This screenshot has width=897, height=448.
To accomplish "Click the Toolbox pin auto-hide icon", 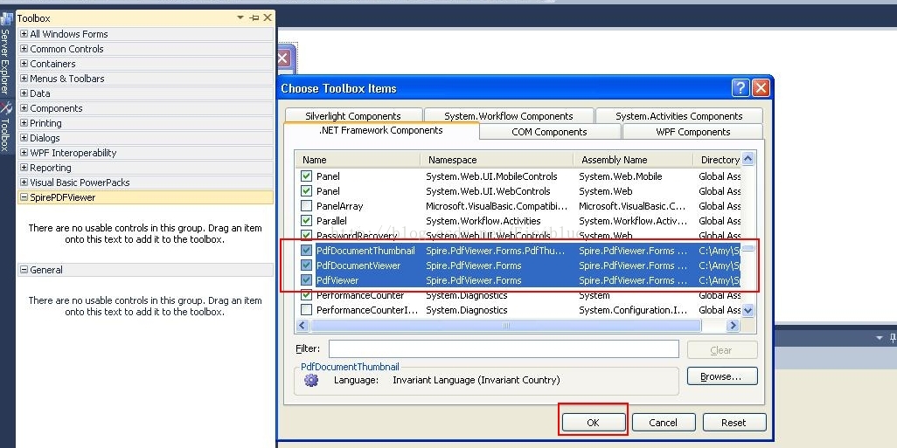I will pos(254,17).
